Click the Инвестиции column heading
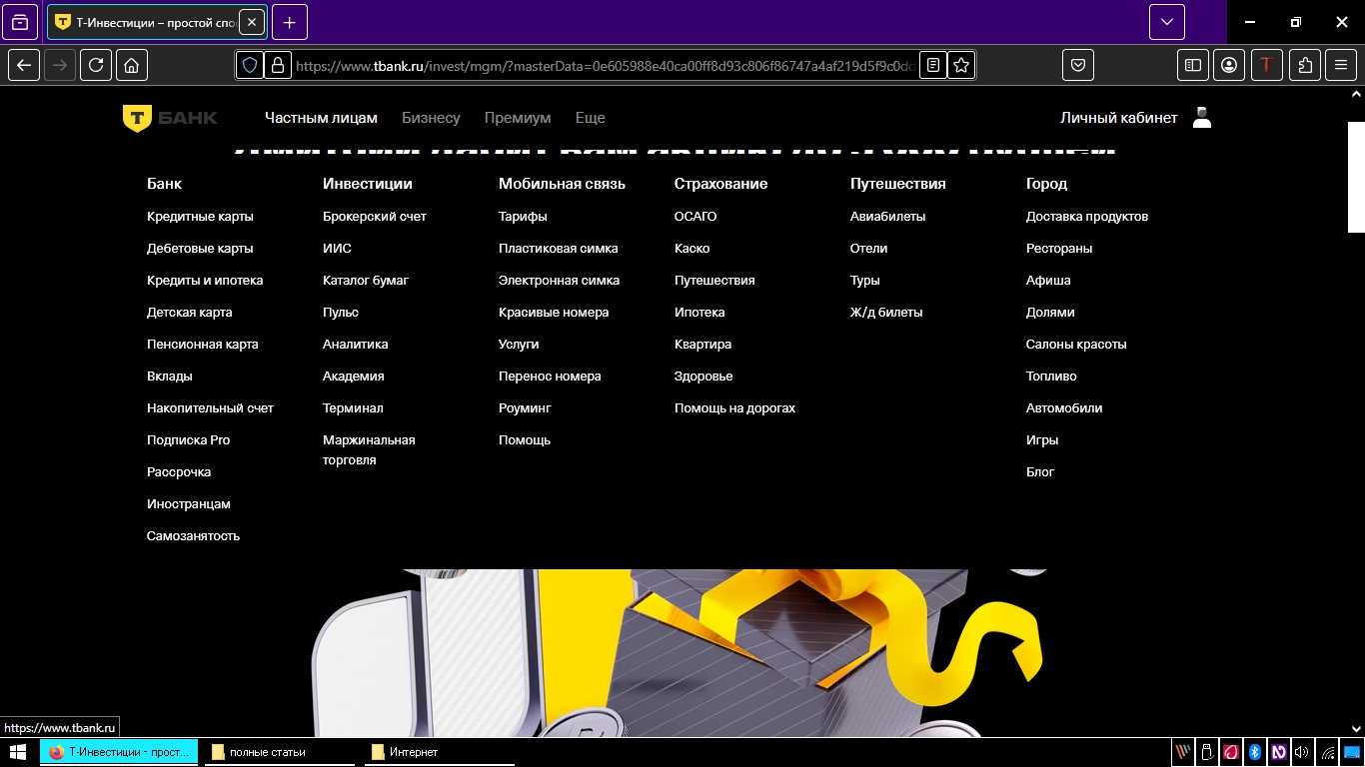1365x767 pixels. [368, 184]
